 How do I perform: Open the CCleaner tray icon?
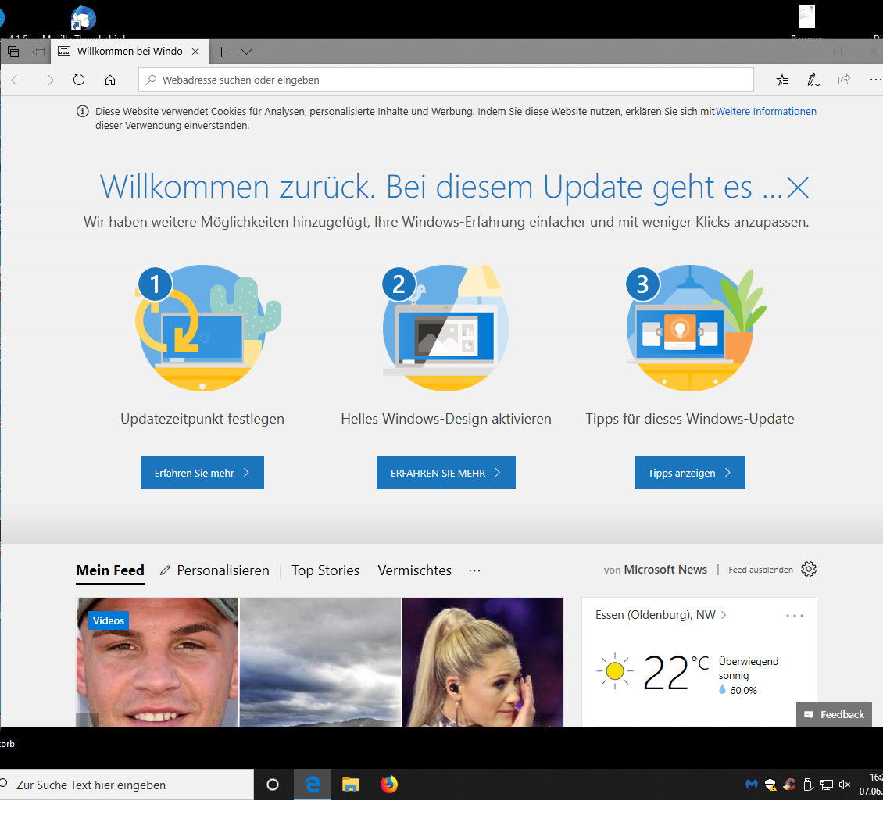(789, 784)
